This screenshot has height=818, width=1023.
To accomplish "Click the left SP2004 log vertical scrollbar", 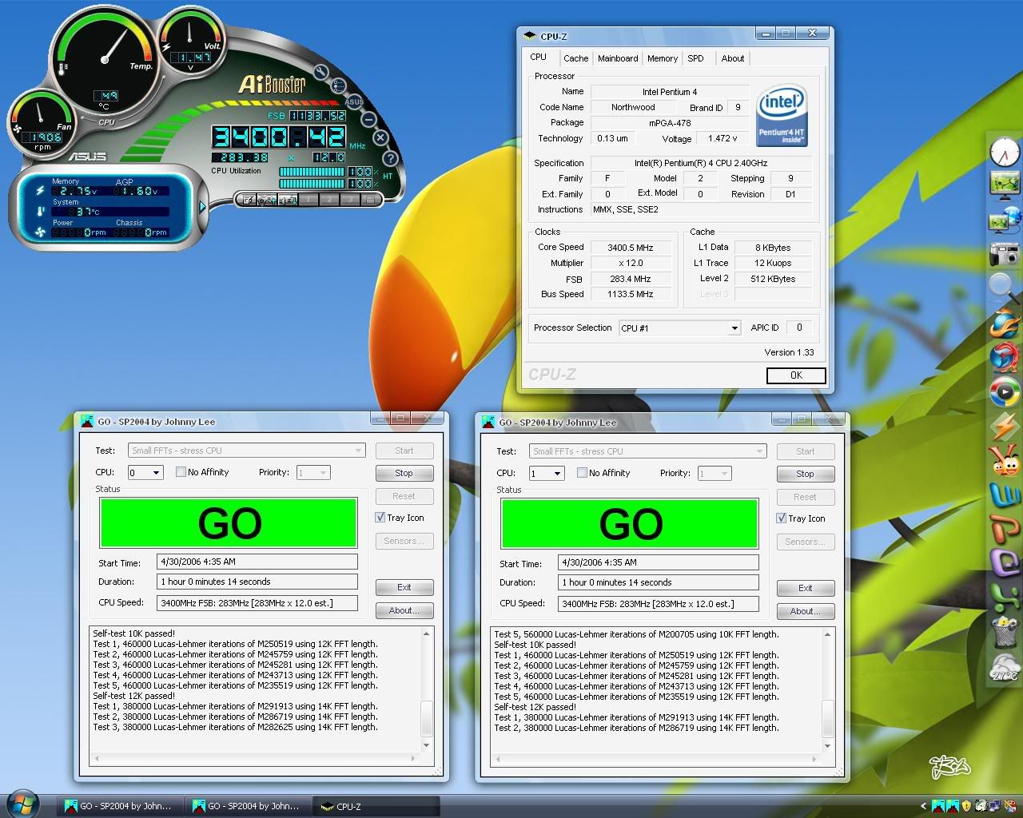I will click(x=426, y=689).
